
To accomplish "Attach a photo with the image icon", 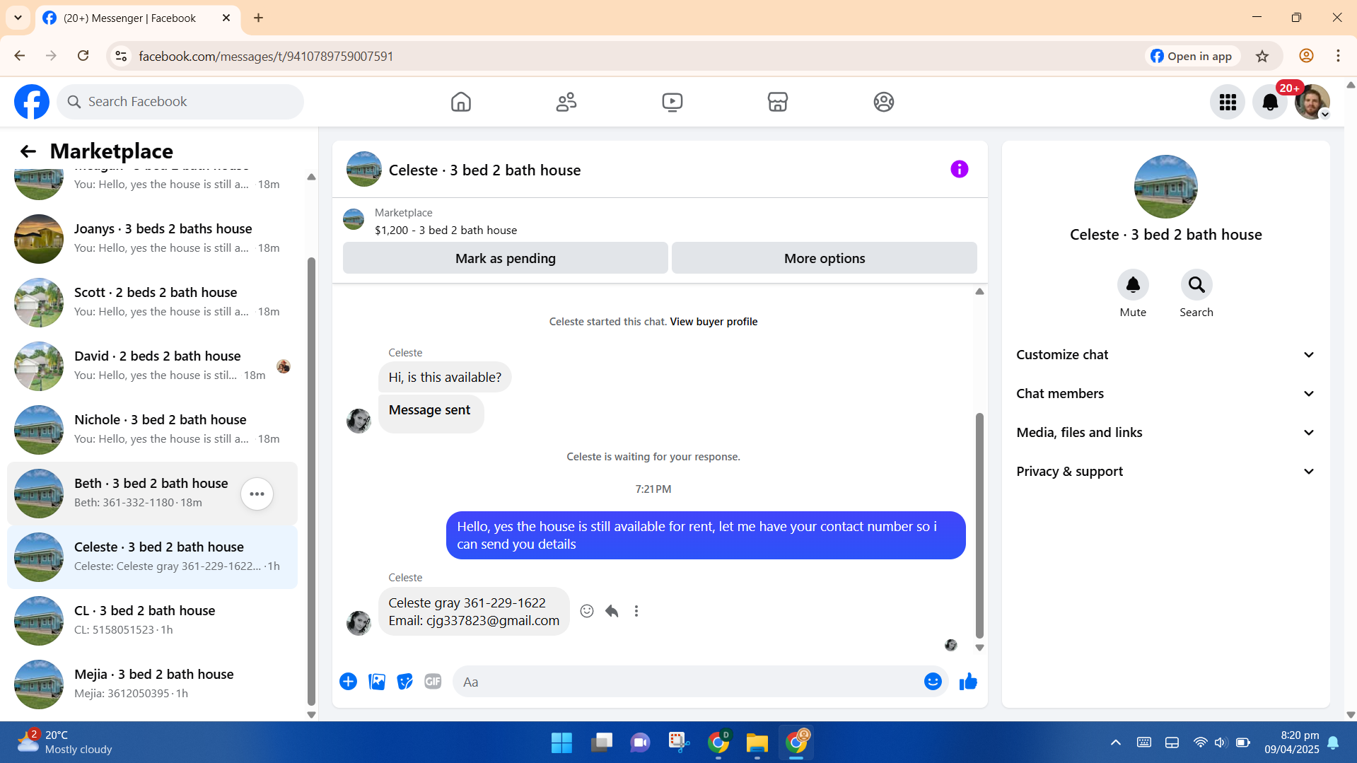I will (x=377, y=682).
